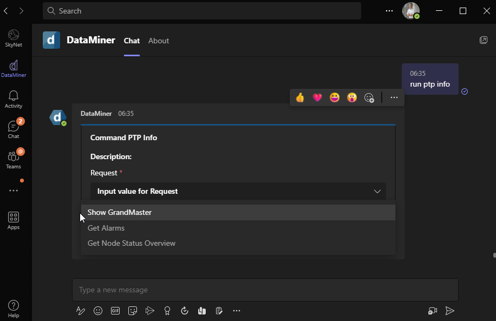Viewport: 496px width, 321px height.
Task: Go back with the left arrow
Action: (6, 11)
